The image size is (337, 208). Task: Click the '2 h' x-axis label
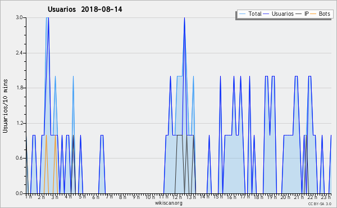[41, 197]
